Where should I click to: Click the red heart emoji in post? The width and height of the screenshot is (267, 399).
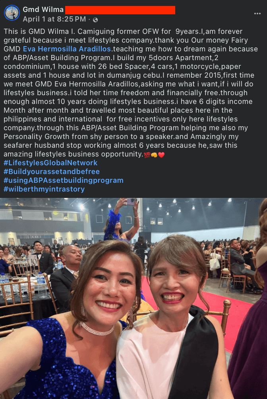[x=161, y=155]
